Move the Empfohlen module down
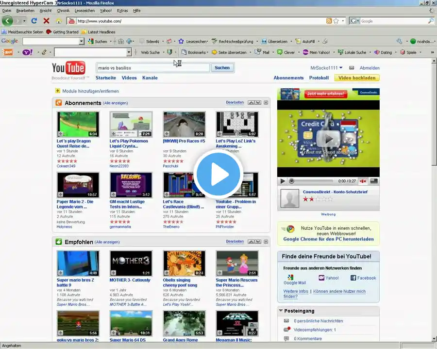The width and height of the screenshot is (437, 349). point(258,241)
